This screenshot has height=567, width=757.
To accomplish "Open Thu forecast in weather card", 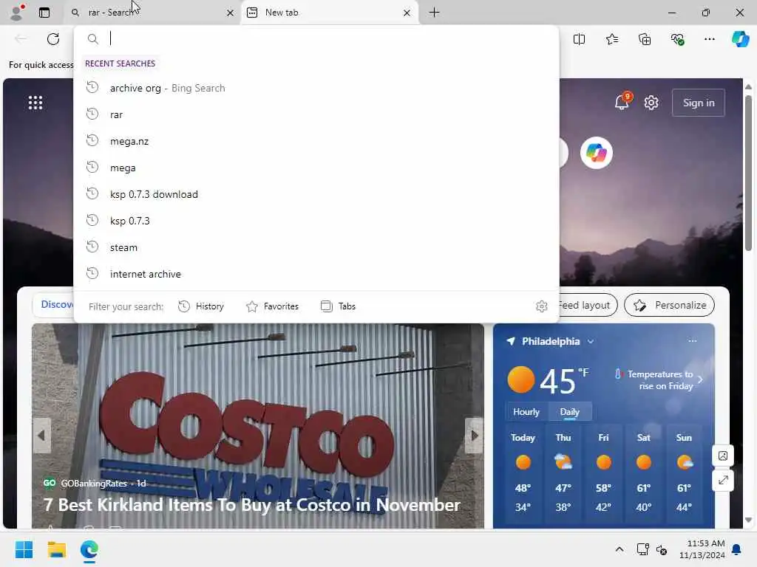I will (563, 472).
